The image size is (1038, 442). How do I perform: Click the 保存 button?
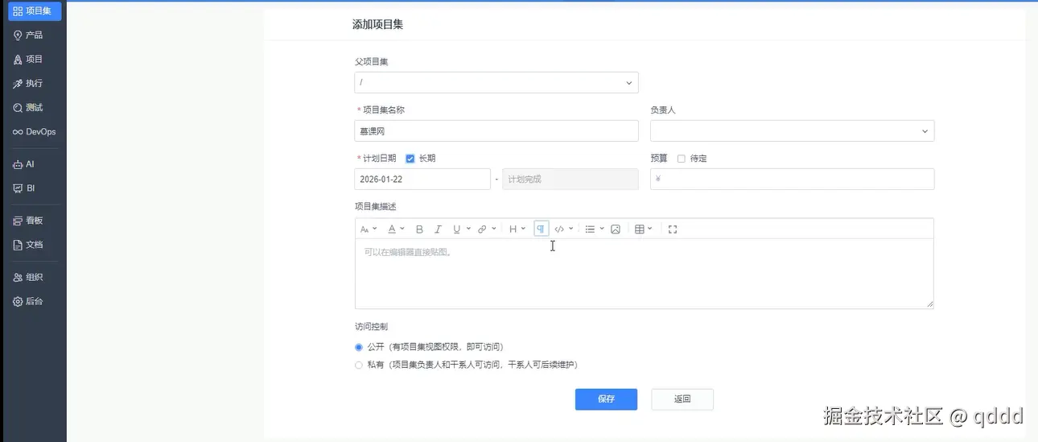[x=607, y=399]
